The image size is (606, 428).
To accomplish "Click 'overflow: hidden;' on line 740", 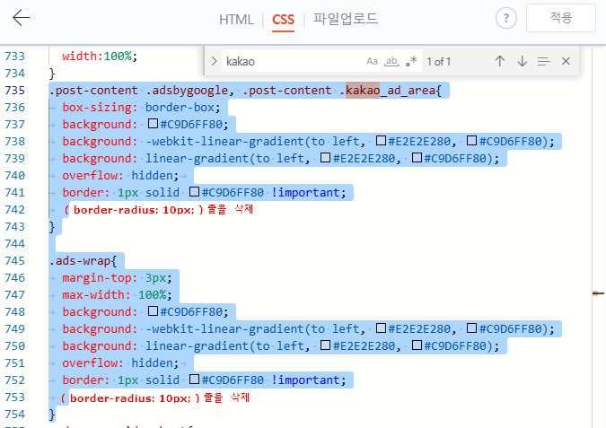I will click(120, 176).
